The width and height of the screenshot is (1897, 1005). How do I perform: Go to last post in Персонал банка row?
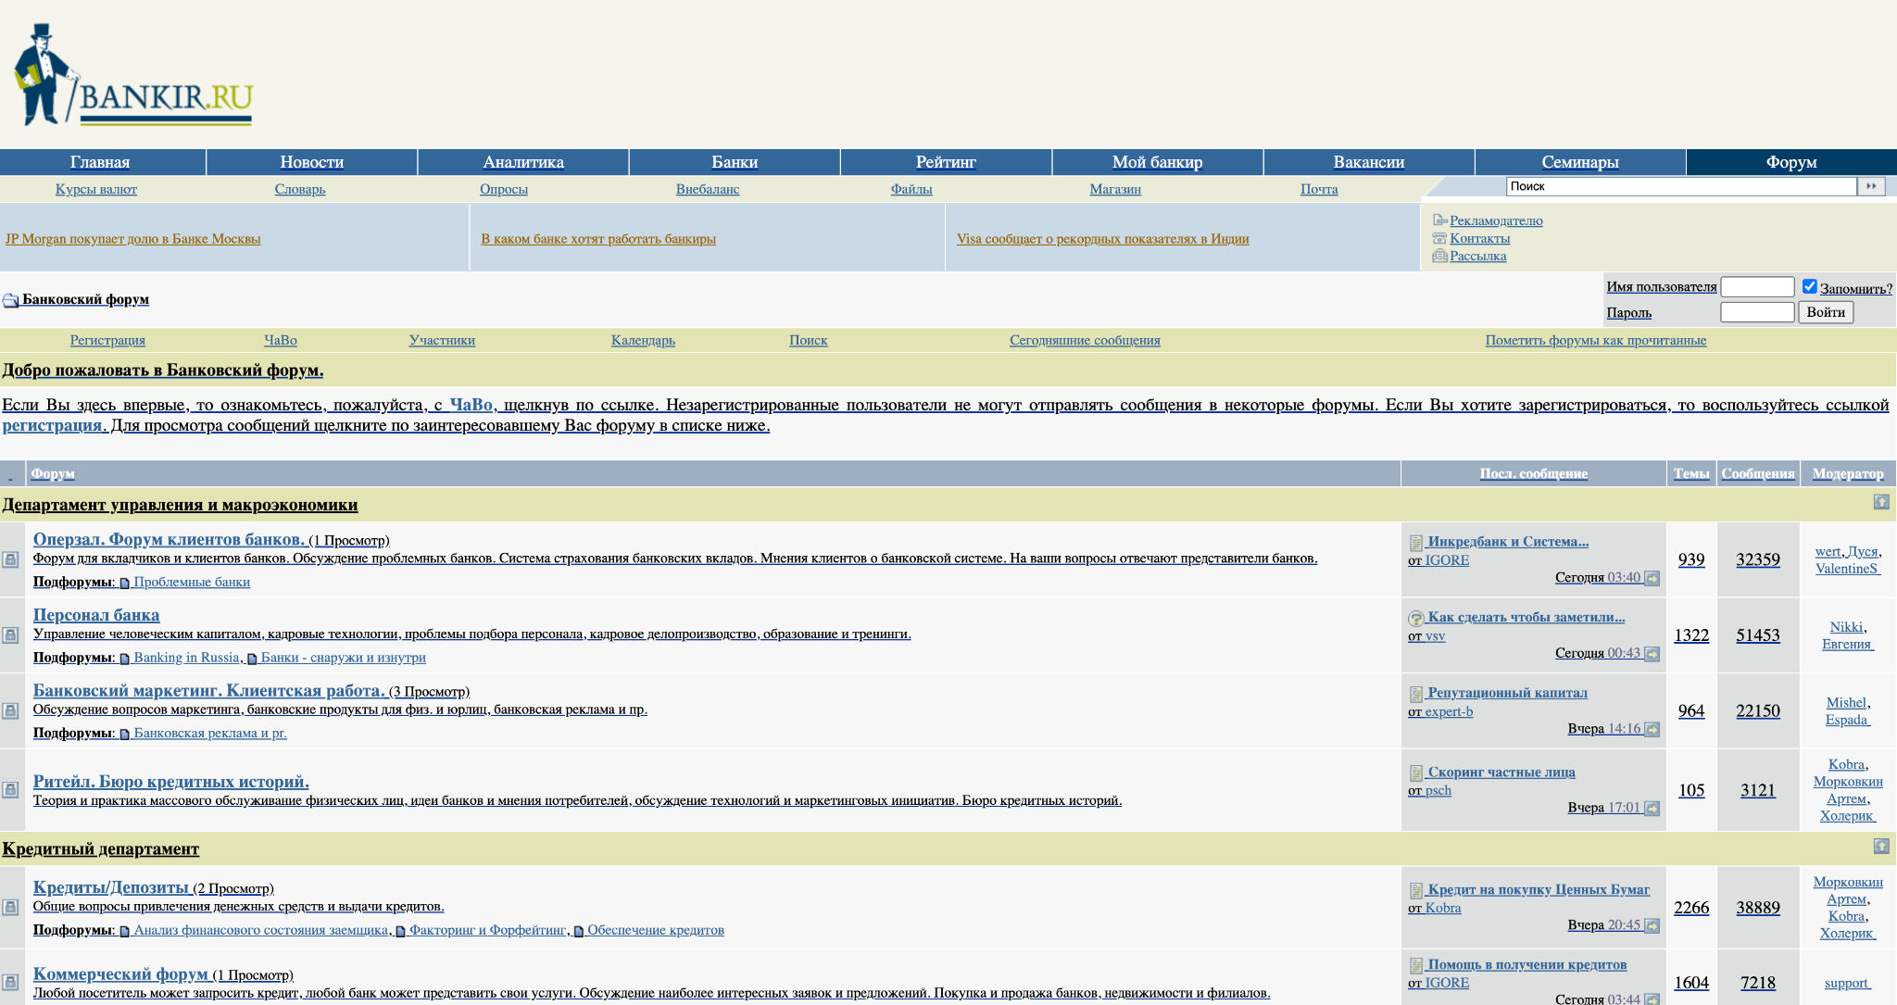(1652, 654)
